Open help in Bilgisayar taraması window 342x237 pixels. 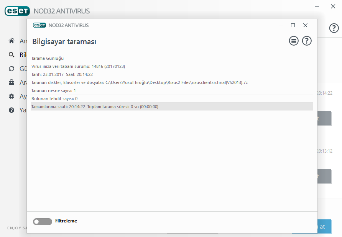[307, 41]
